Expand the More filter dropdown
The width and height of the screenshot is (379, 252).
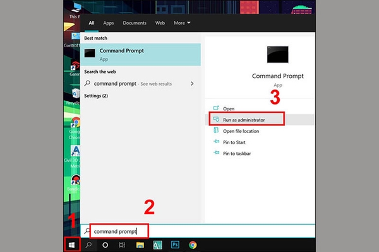(182, 23)
